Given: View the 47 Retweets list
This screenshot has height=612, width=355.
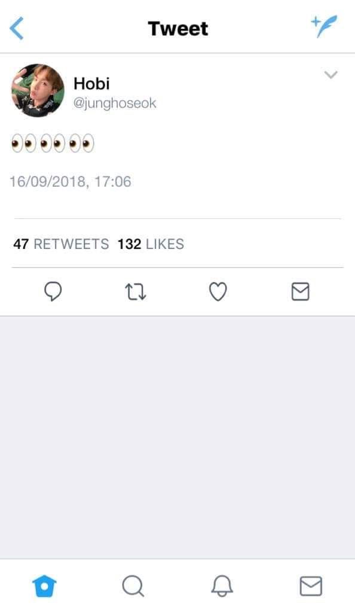Looking at the screenshot, I should coord(61,244).
